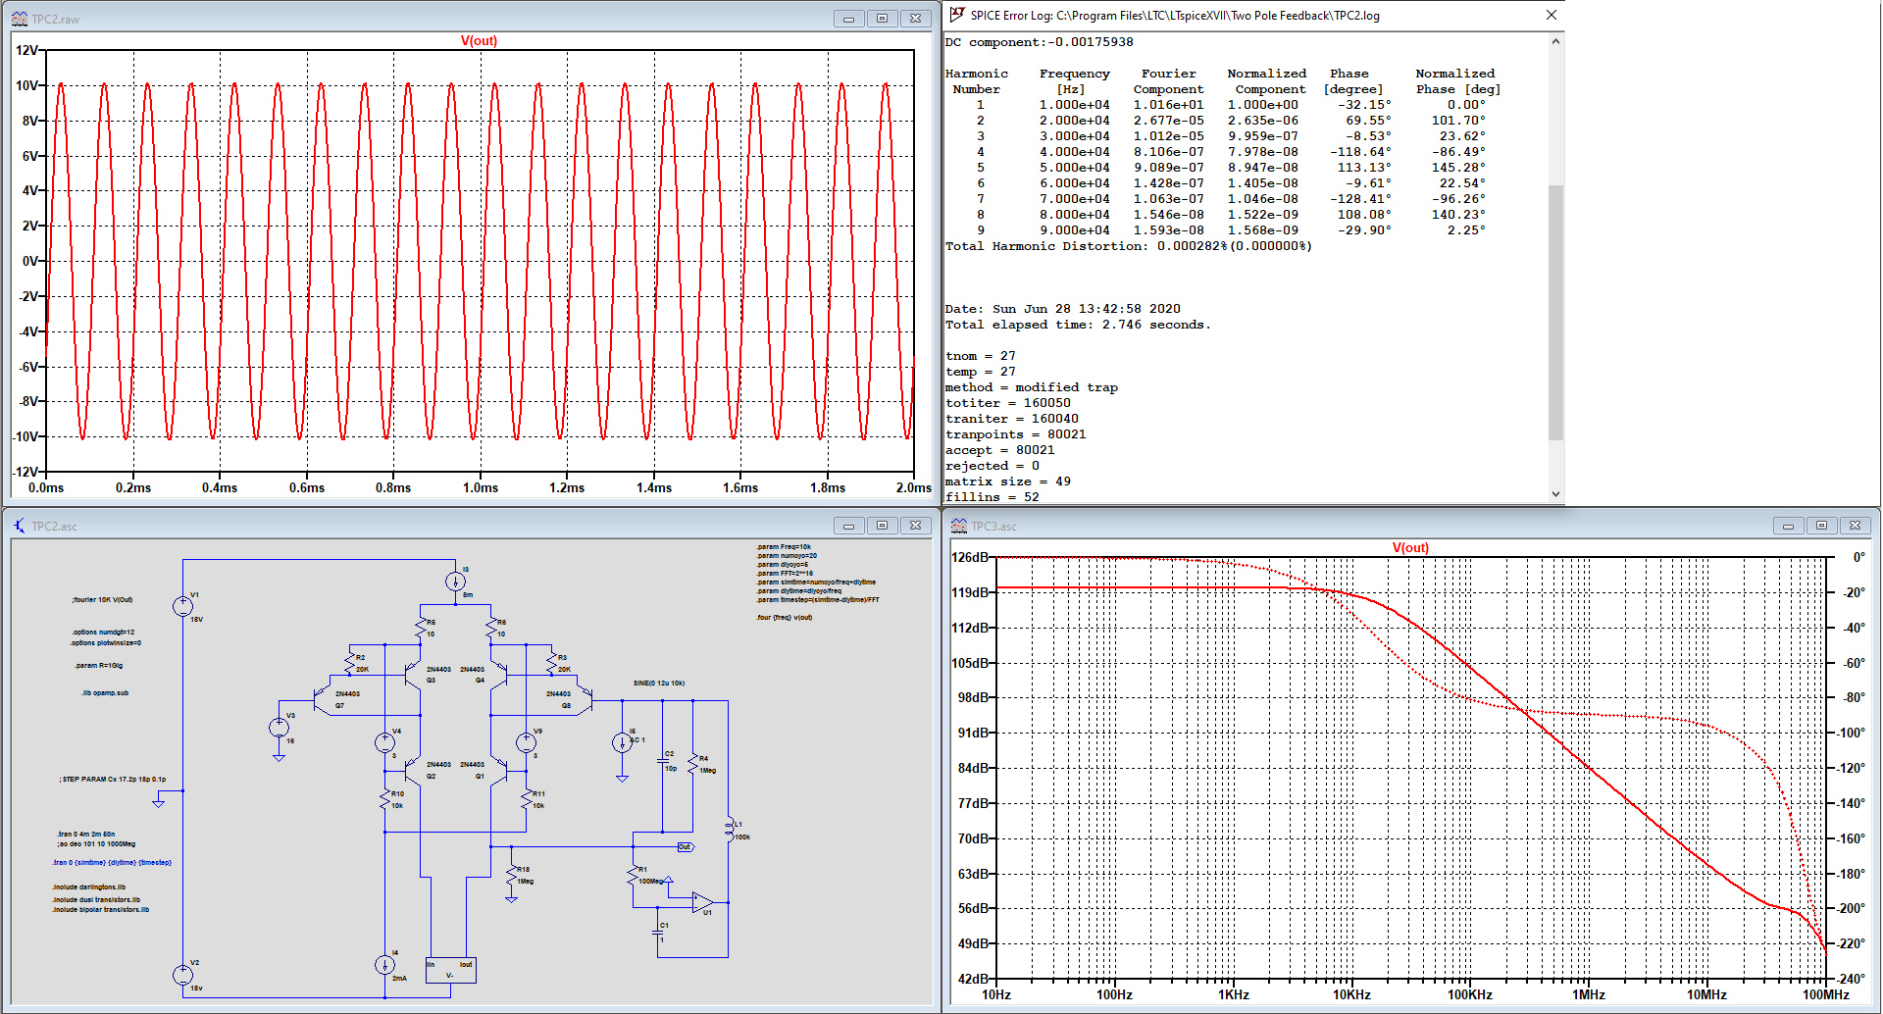
Task: Click the blue .tran 0 {simtime} directive text
Action: point(112,863)
